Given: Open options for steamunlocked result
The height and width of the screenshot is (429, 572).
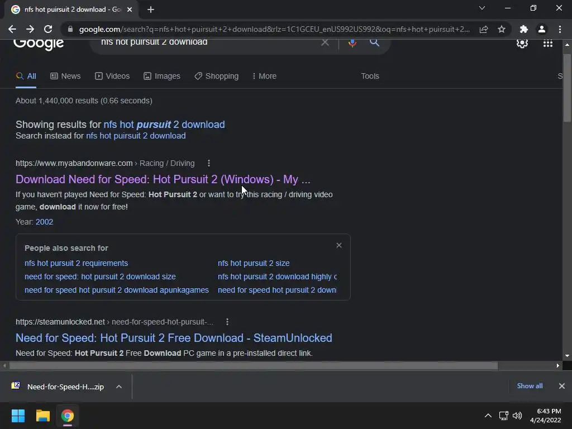Looking at the screenshot, I should tap(227, 322).
